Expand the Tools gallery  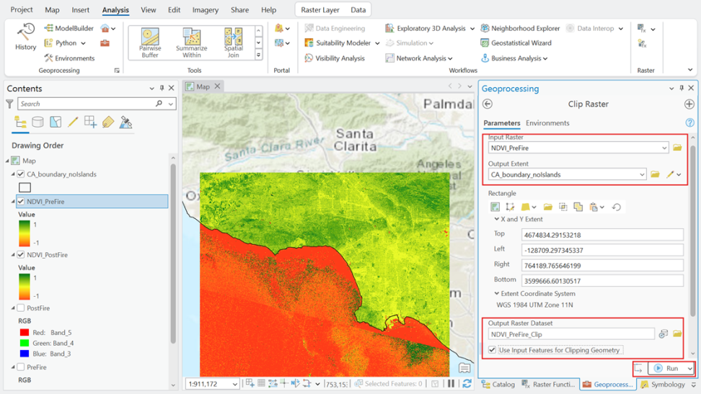coord(258,55)
